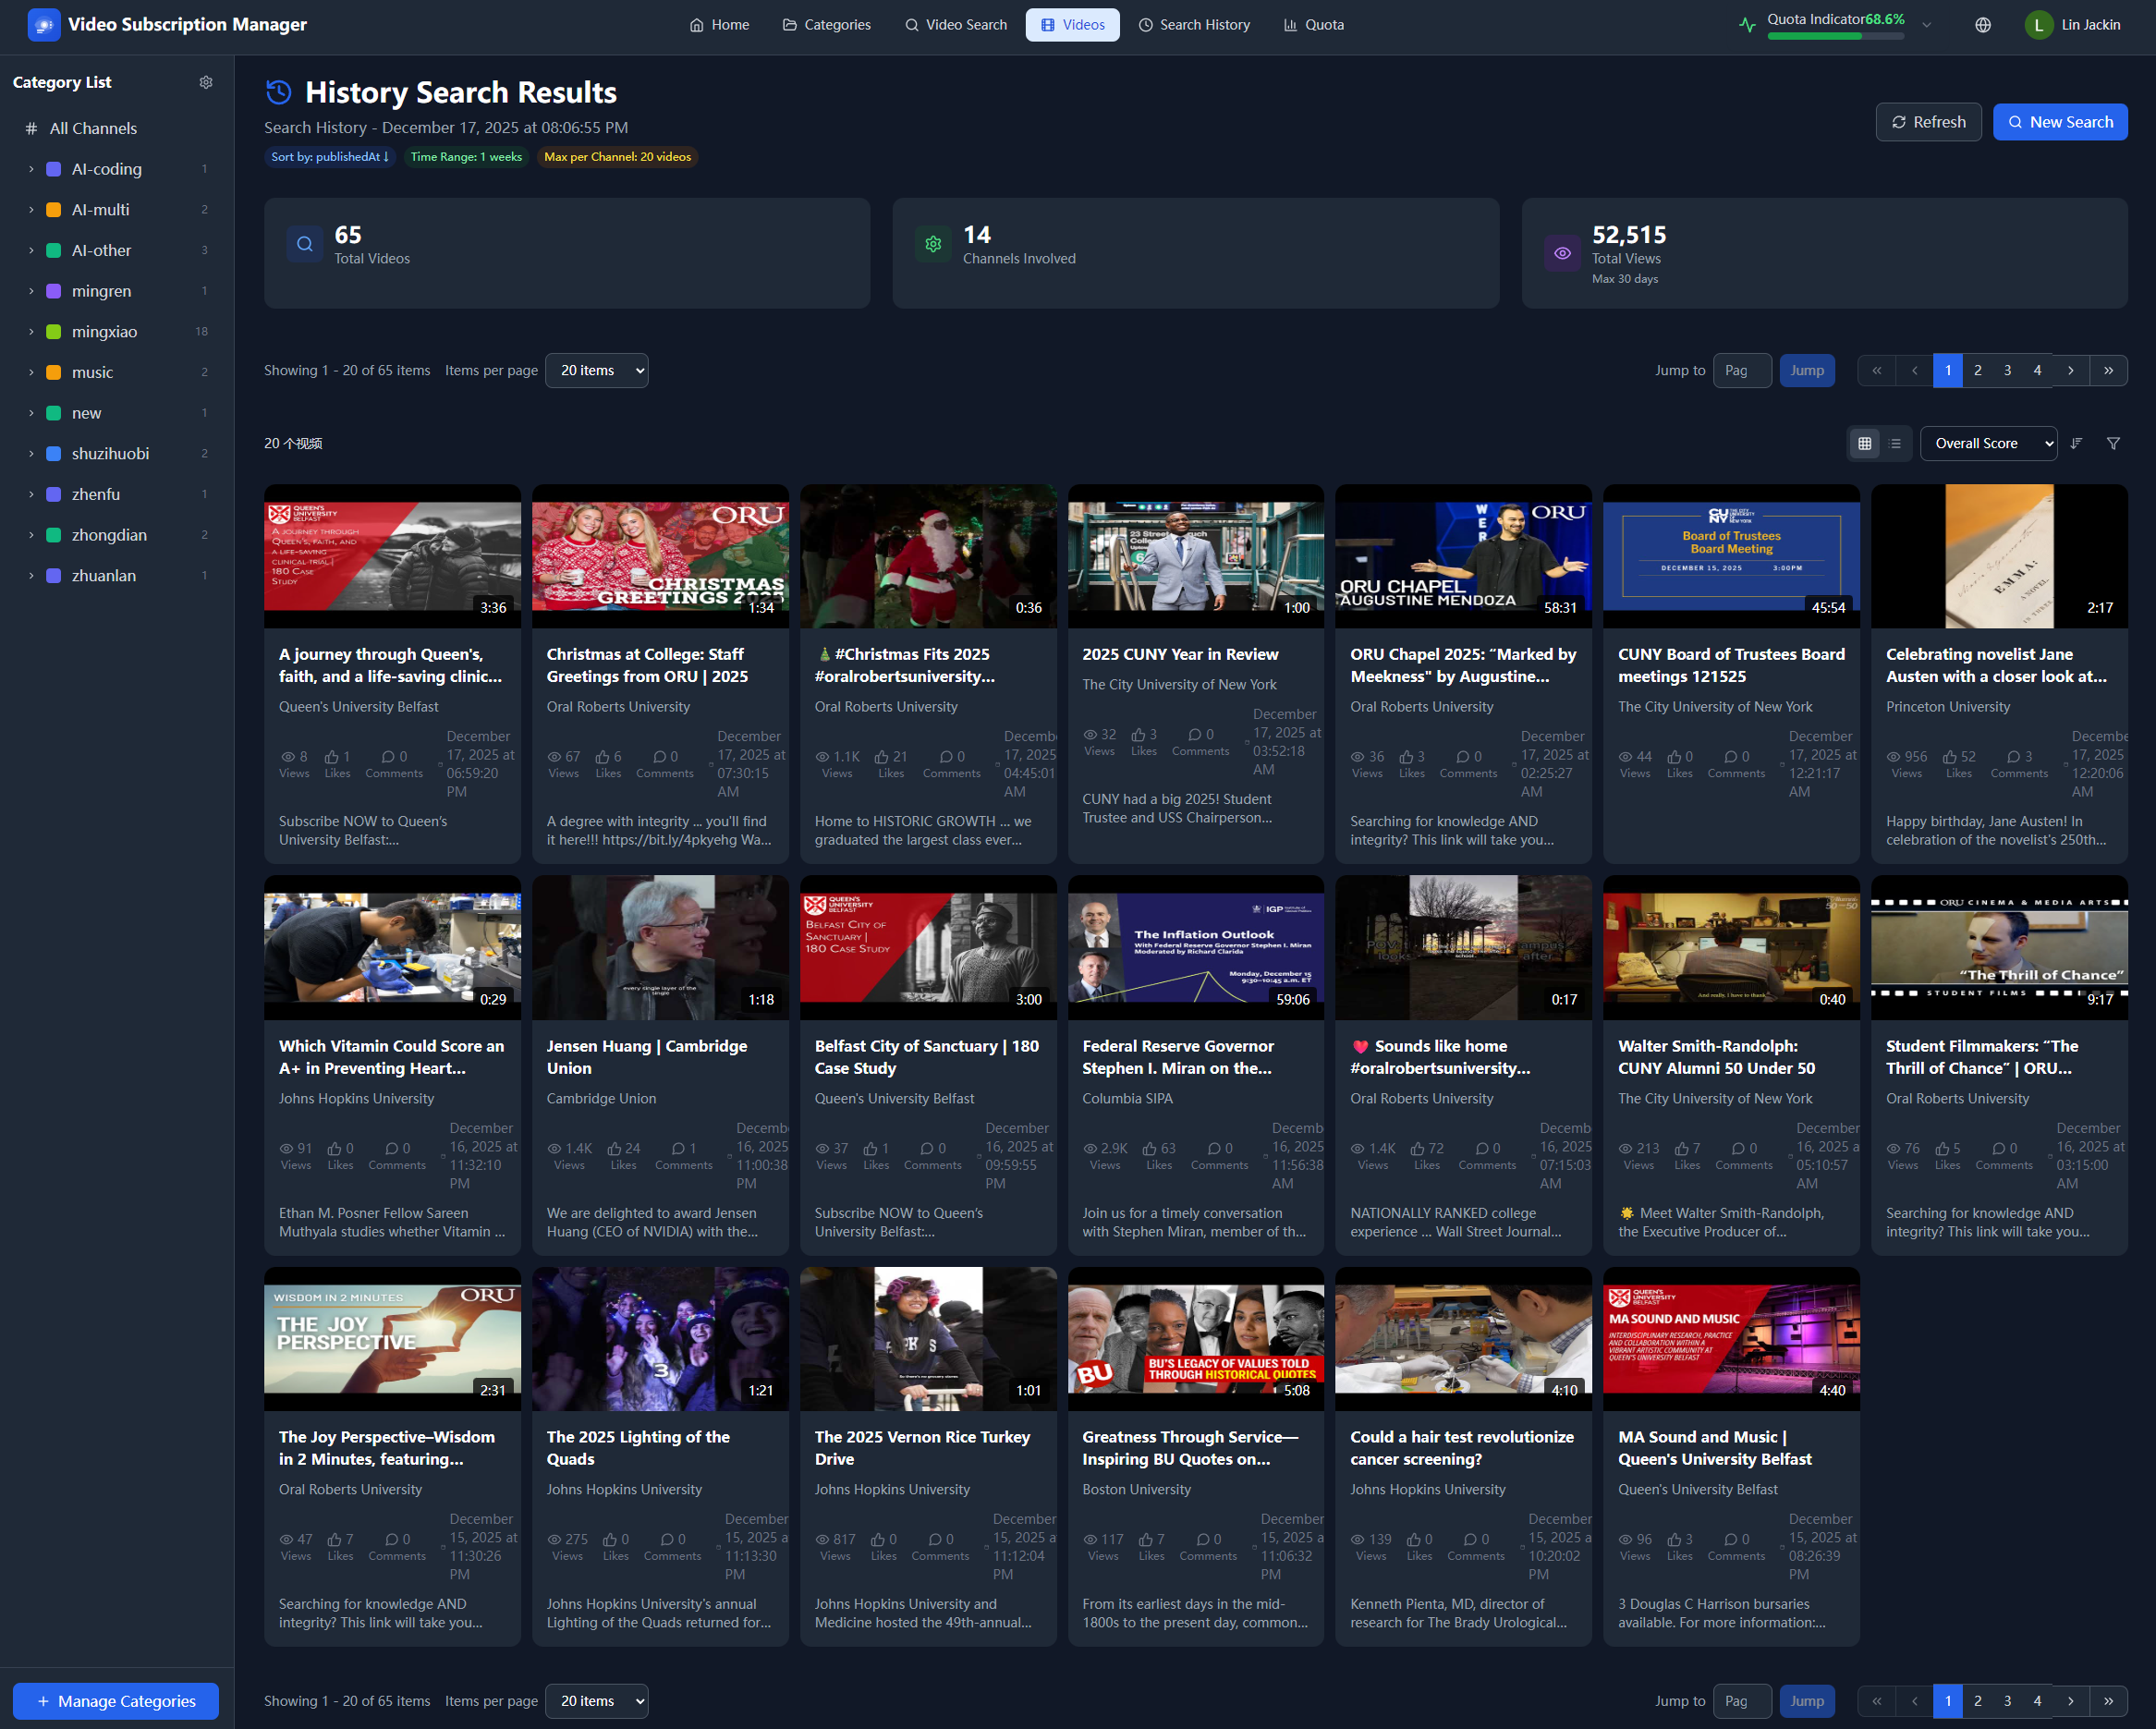Open the category list settings gear
This screenshot has width=2156, height=1729.
[206, 83]
